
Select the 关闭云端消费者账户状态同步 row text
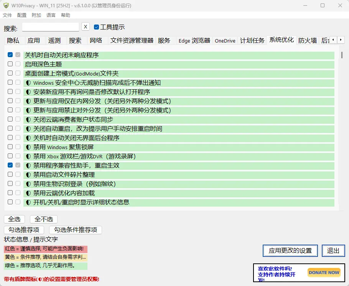point(73,120)
